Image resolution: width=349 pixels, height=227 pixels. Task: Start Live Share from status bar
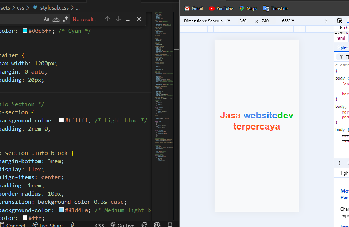pos(47,225)
